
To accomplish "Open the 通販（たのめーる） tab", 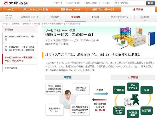I will click(103, 9).
